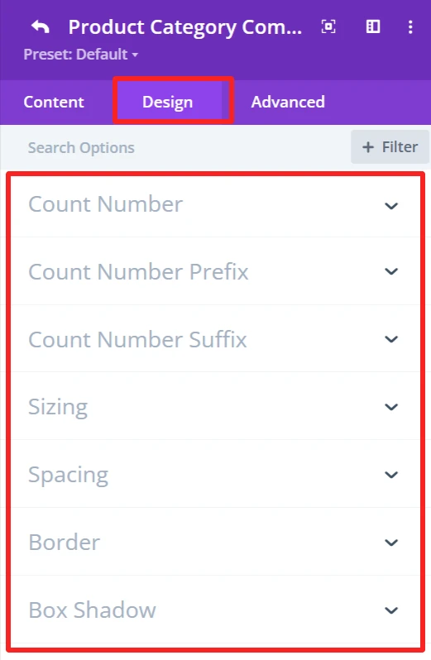Click the snap modal sidebar icon

[373, 26]
